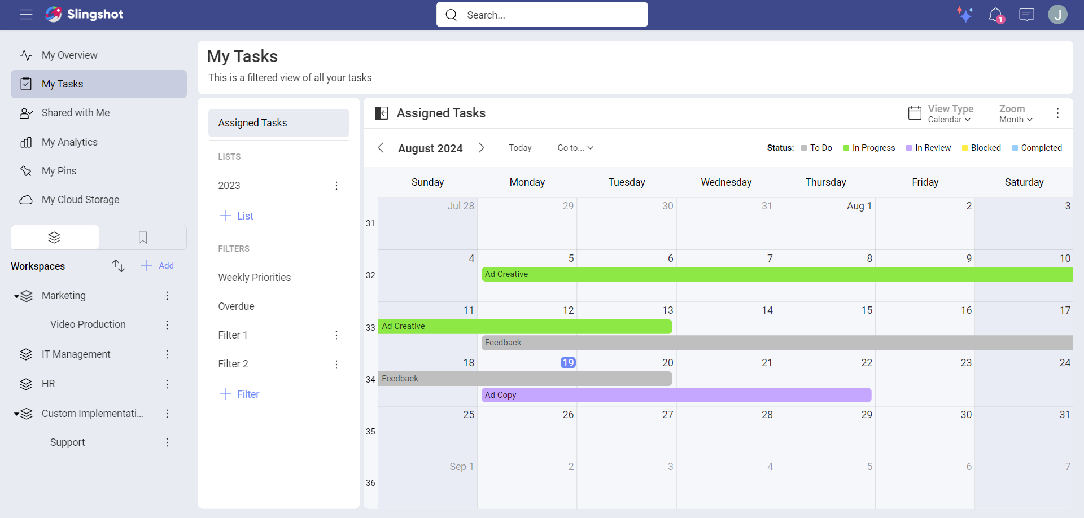Add a new workspace
The width and height of the screenshot is (1084, 518).
158,266
